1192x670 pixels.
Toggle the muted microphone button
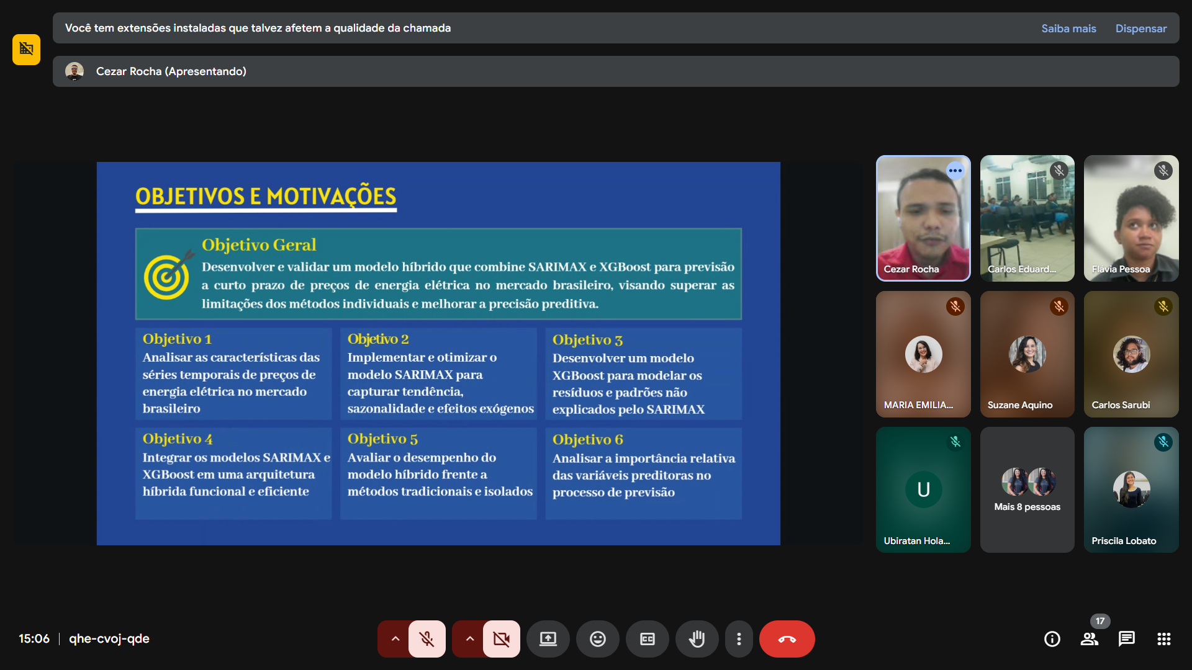427,639
